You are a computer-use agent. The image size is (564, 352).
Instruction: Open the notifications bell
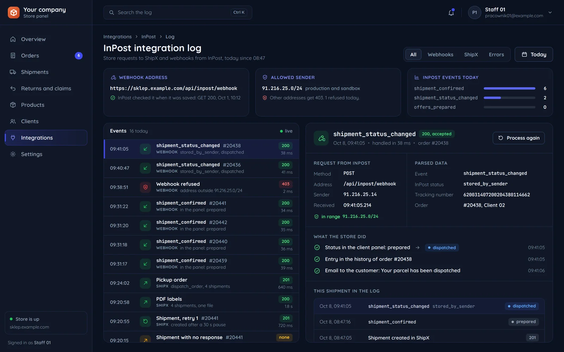click(x=451, y=13)
